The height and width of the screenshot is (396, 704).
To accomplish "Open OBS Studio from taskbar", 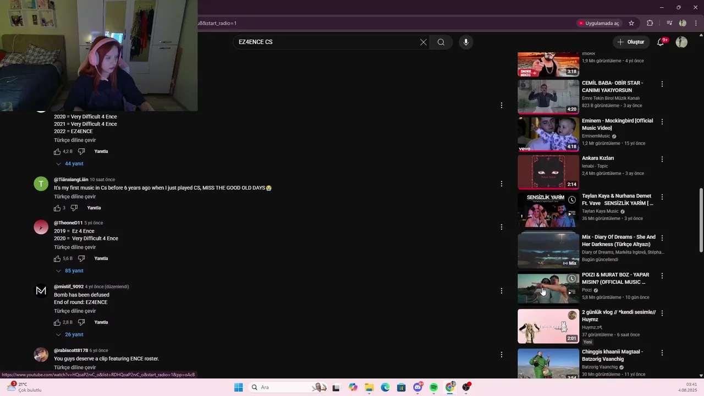I will pos(466,387).
